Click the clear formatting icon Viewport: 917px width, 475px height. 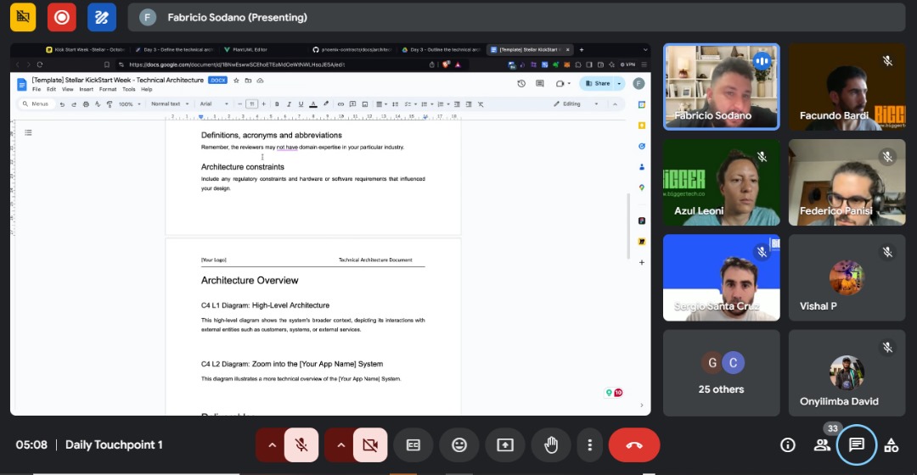pos(481,104)
